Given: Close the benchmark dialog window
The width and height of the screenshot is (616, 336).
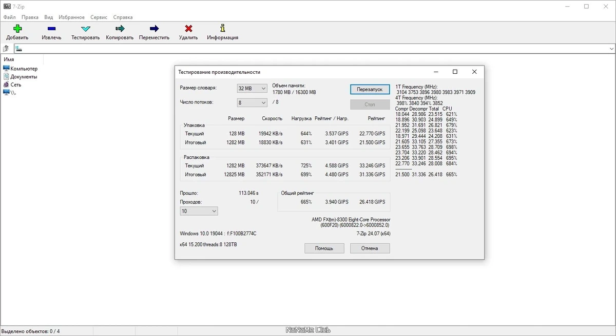Looking at the screenshot, I should pyautogui.click(x=474, y=72).
